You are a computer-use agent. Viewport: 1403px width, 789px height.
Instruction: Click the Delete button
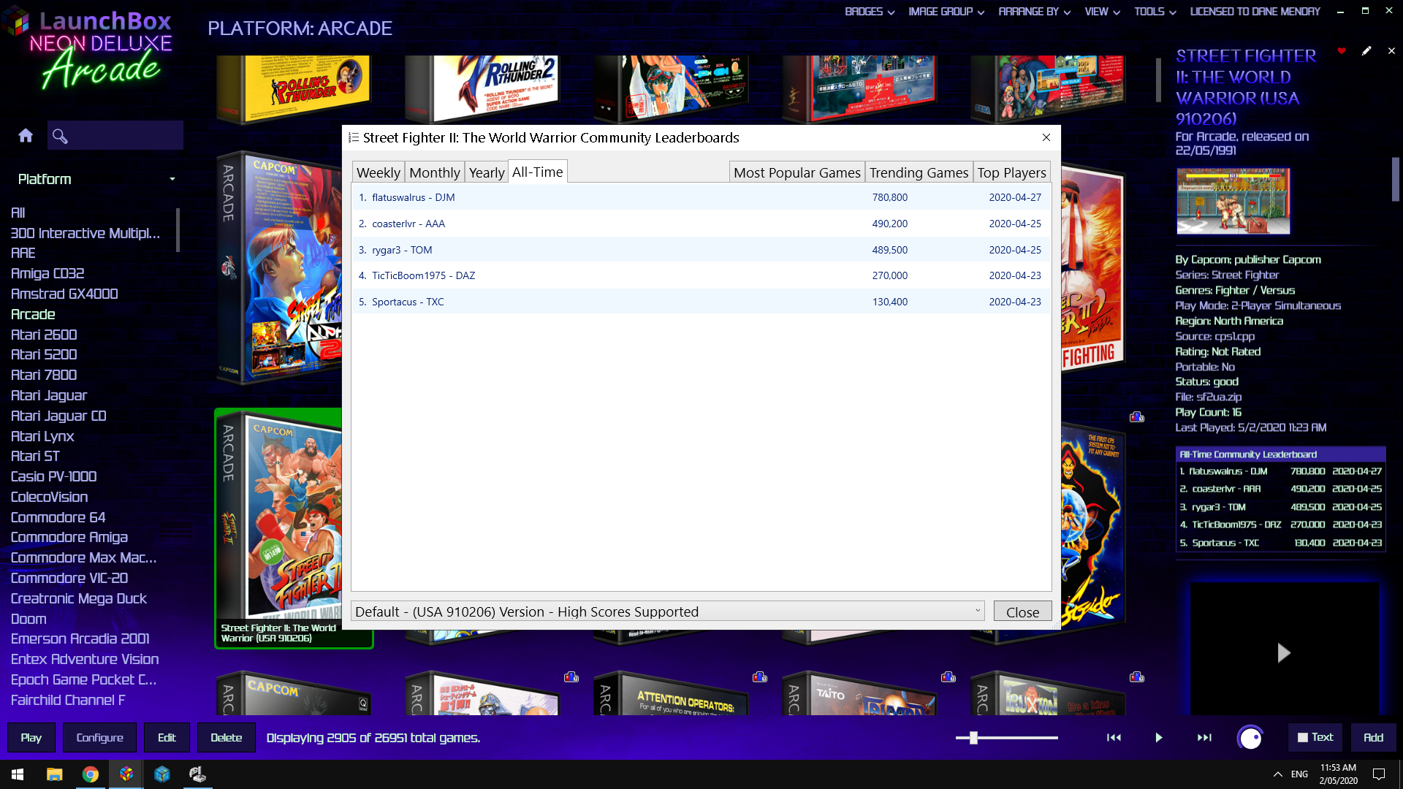(x=227, y=738)
